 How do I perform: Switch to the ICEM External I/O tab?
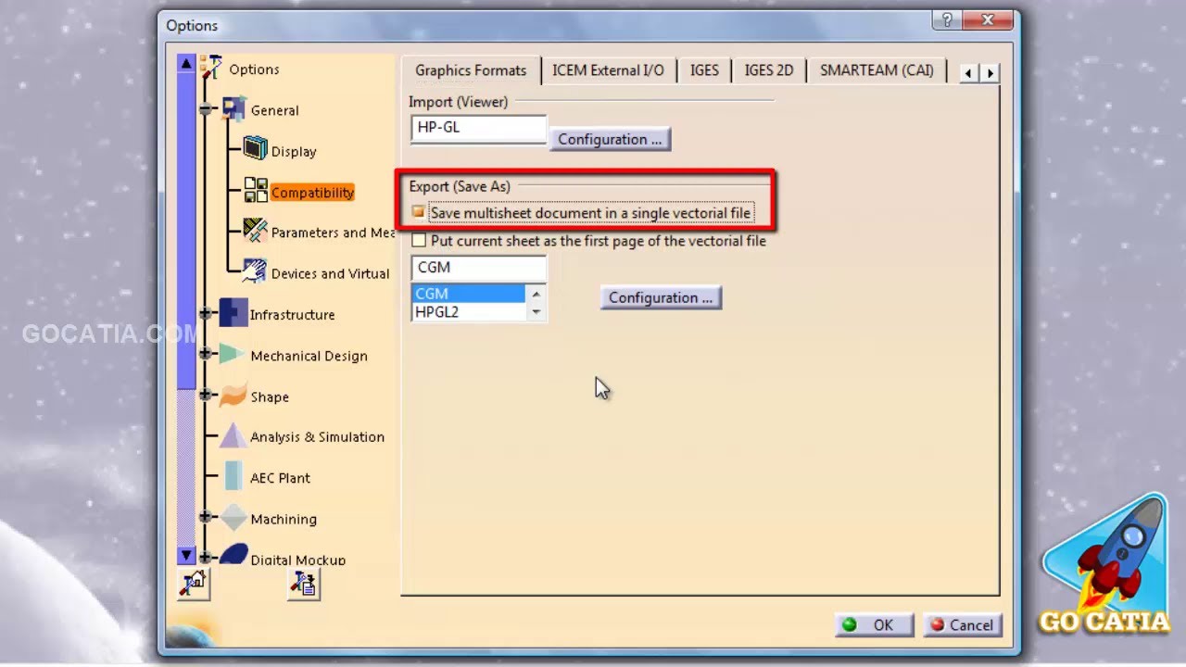click(x=608, y=70)
